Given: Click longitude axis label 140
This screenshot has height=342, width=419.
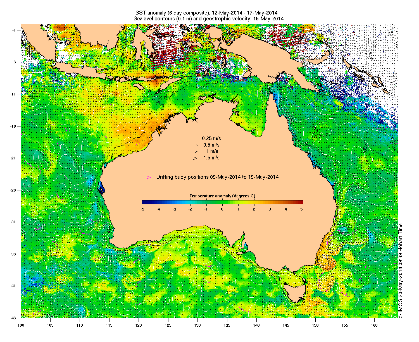Looking at the screenshot, I should point(256,325).
